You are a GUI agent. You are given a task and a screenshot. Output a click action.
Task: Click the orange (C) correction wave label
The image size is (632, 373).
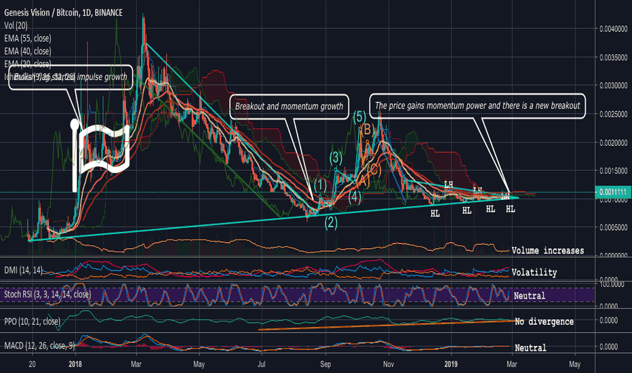[374, 170]
